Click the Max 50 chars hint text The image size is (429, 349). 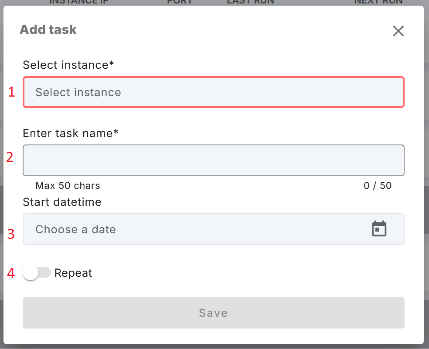pos(68,186)
